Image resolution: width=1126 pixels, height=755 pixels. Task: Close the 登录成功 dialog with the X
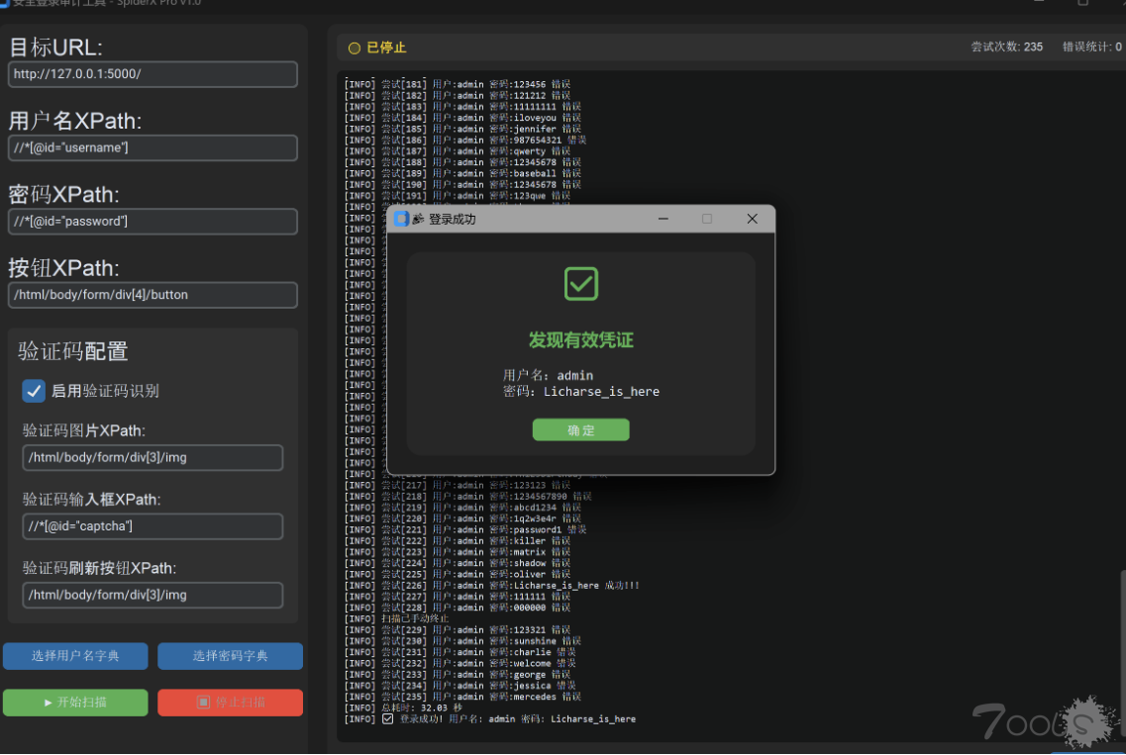(752, 219)
